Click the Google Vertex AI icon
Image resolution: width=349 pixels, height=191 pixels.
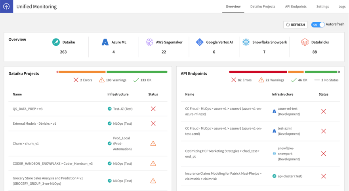(200, 42)
